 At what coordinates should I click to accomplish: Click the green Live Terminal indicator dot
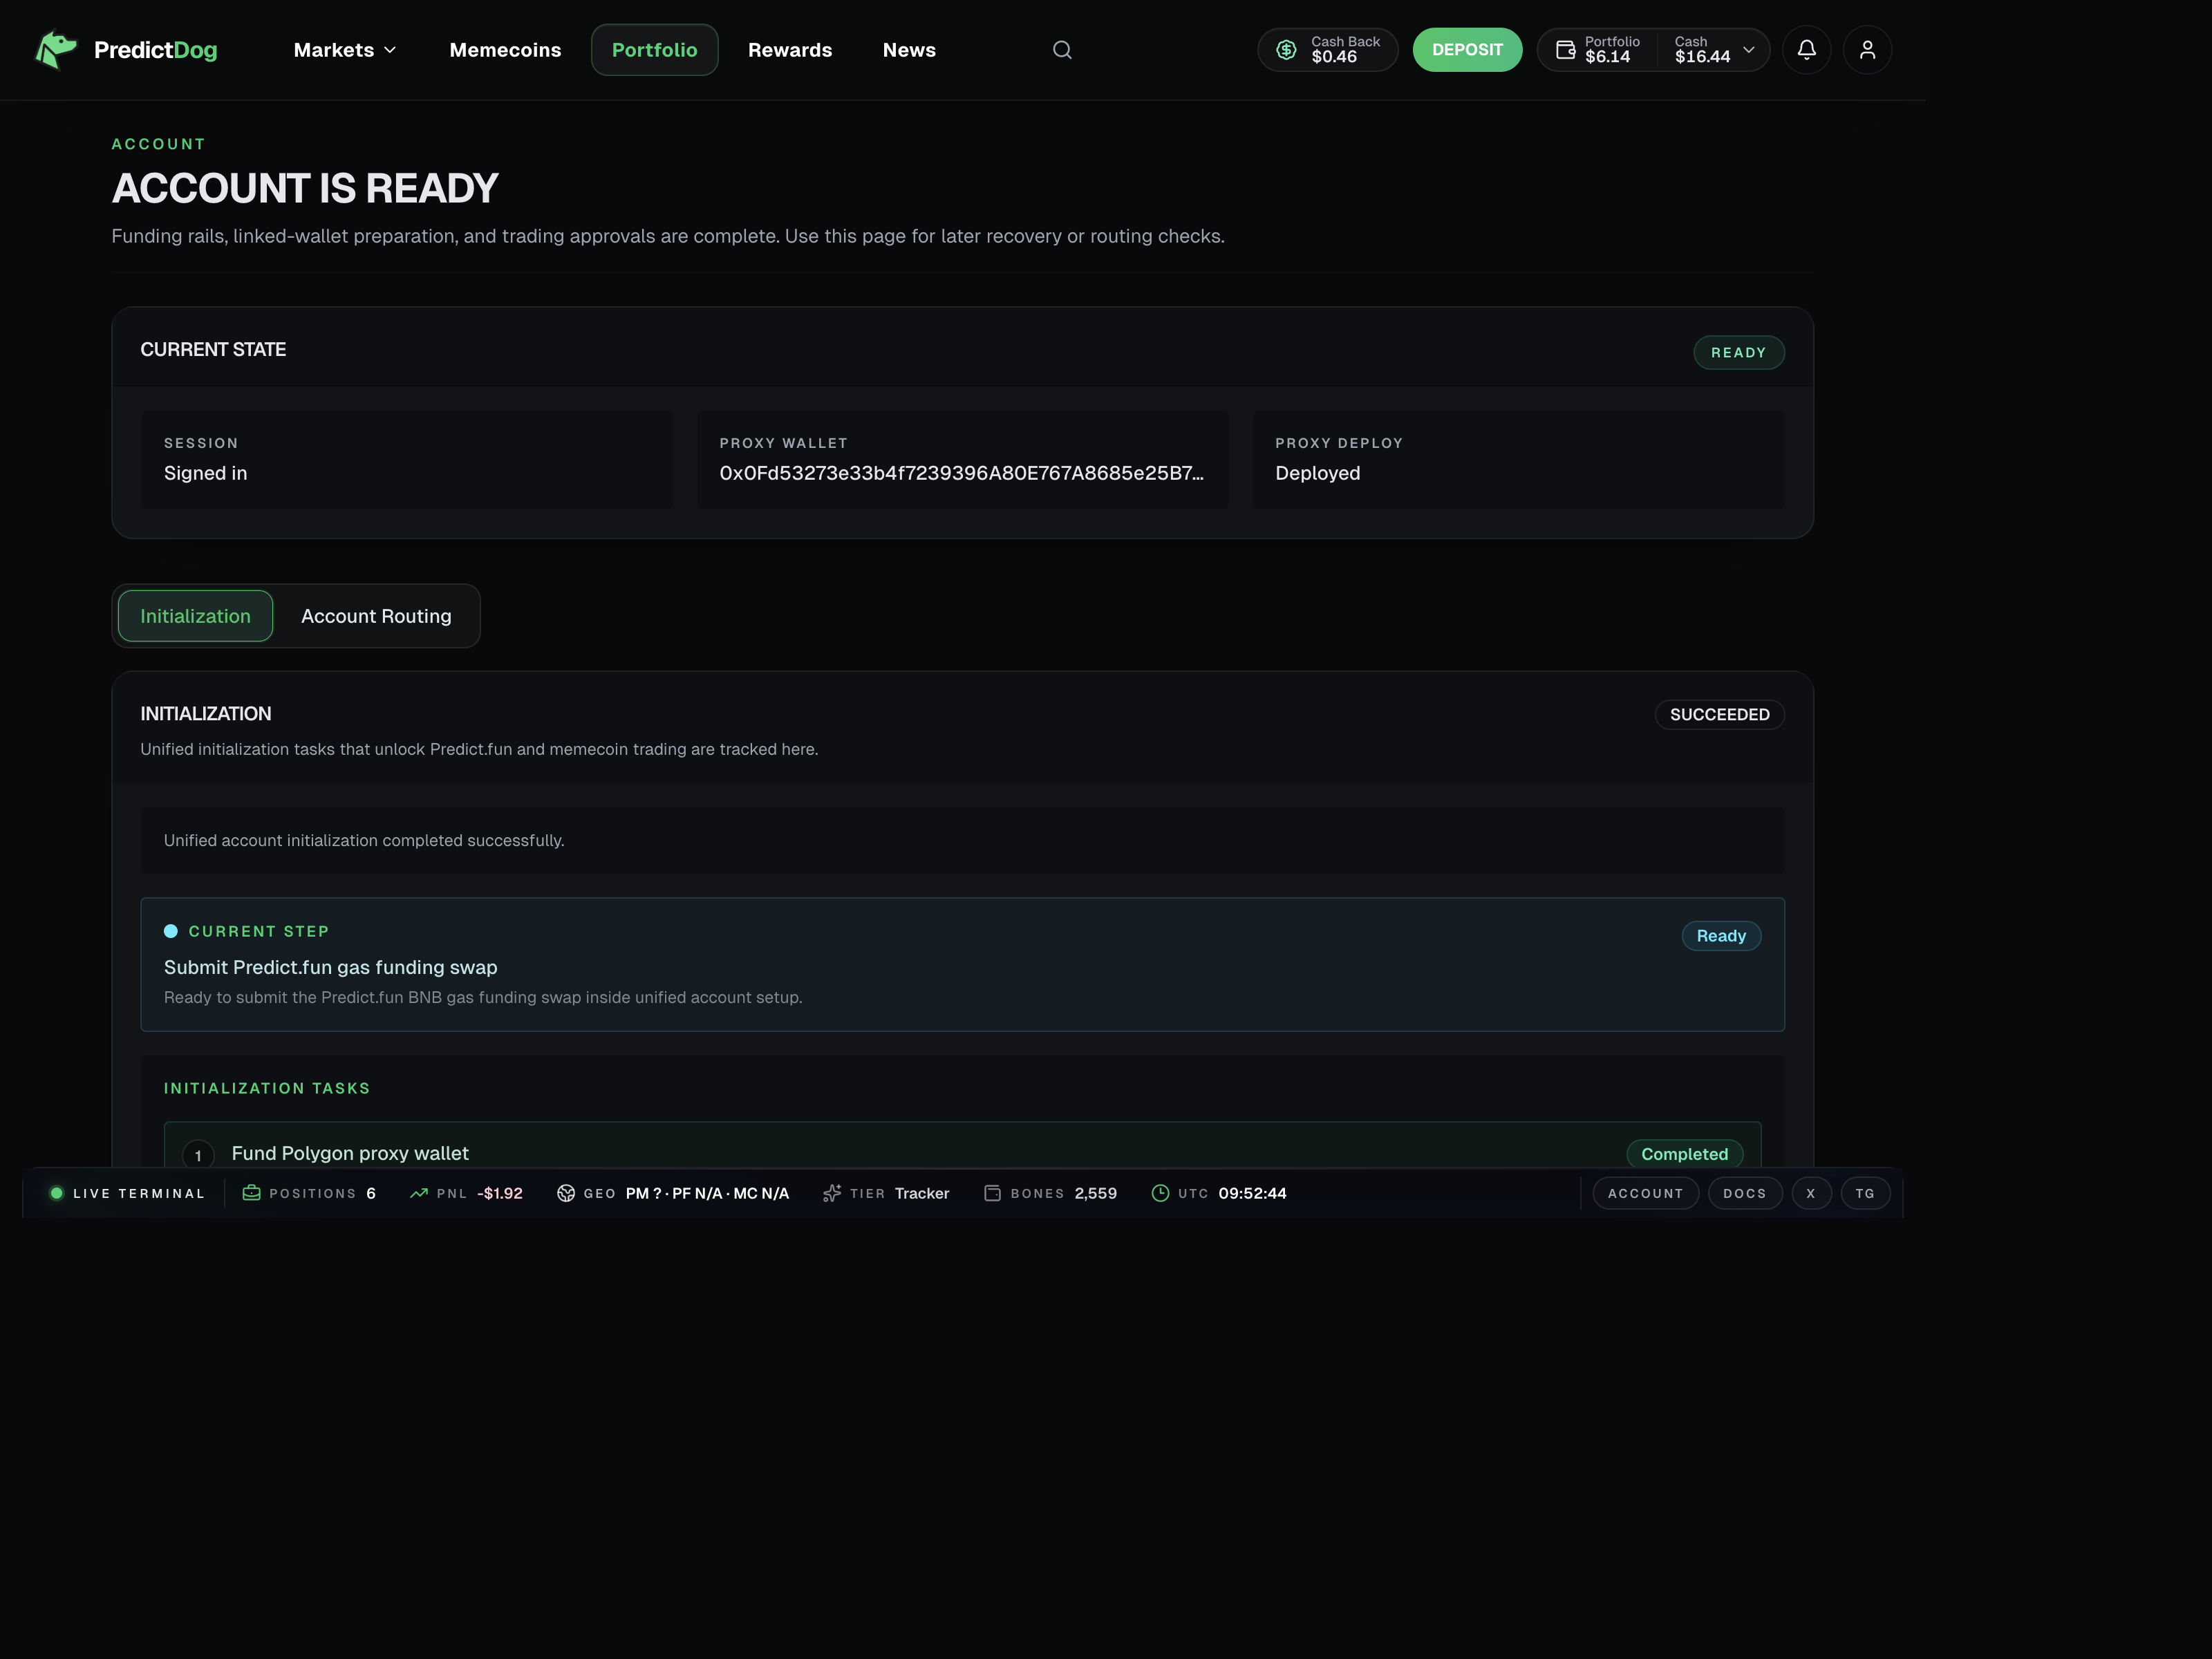57,1193
